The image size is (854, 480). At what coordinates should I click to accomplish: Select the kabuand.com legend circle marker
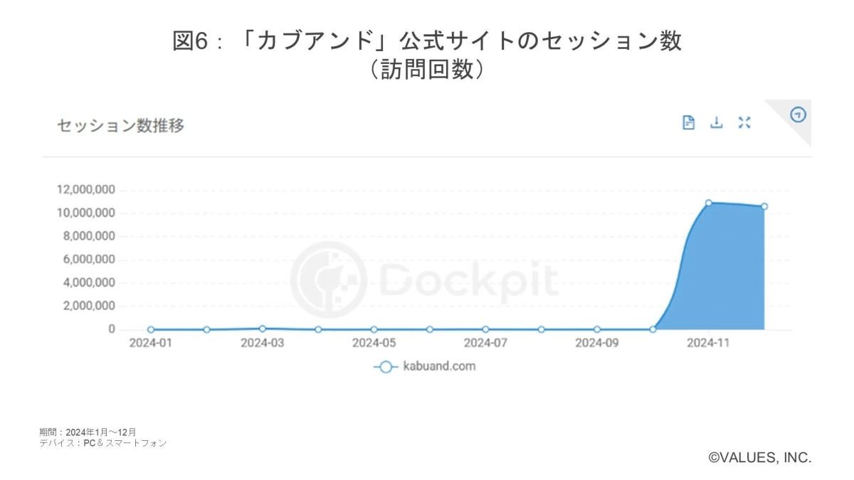pos(385,366)
